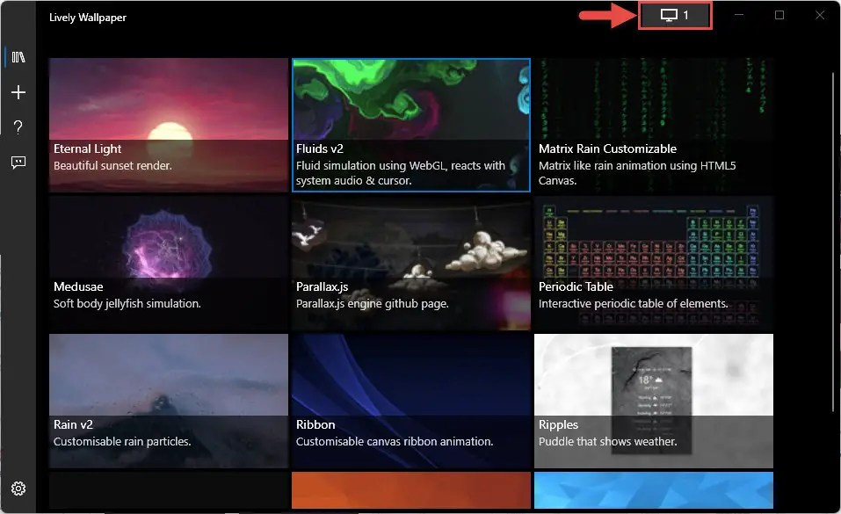Open Lively Wallpaper settings
This screenshot has width=841, height=514.
[18, 488]
